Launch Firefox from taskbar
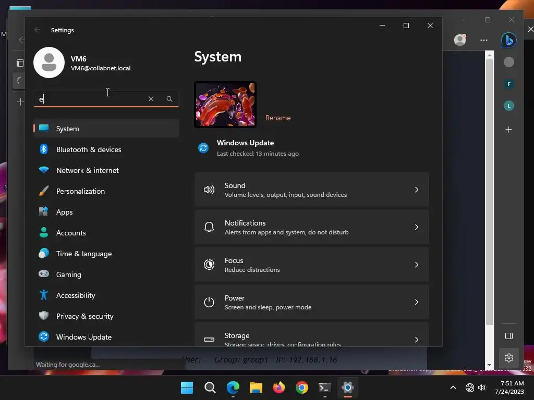Screen dimensions: 534x400 [x=279, y=387]
